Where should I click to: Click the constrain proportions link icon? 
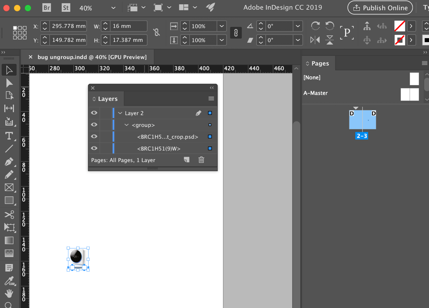click(x=236, y=33)
